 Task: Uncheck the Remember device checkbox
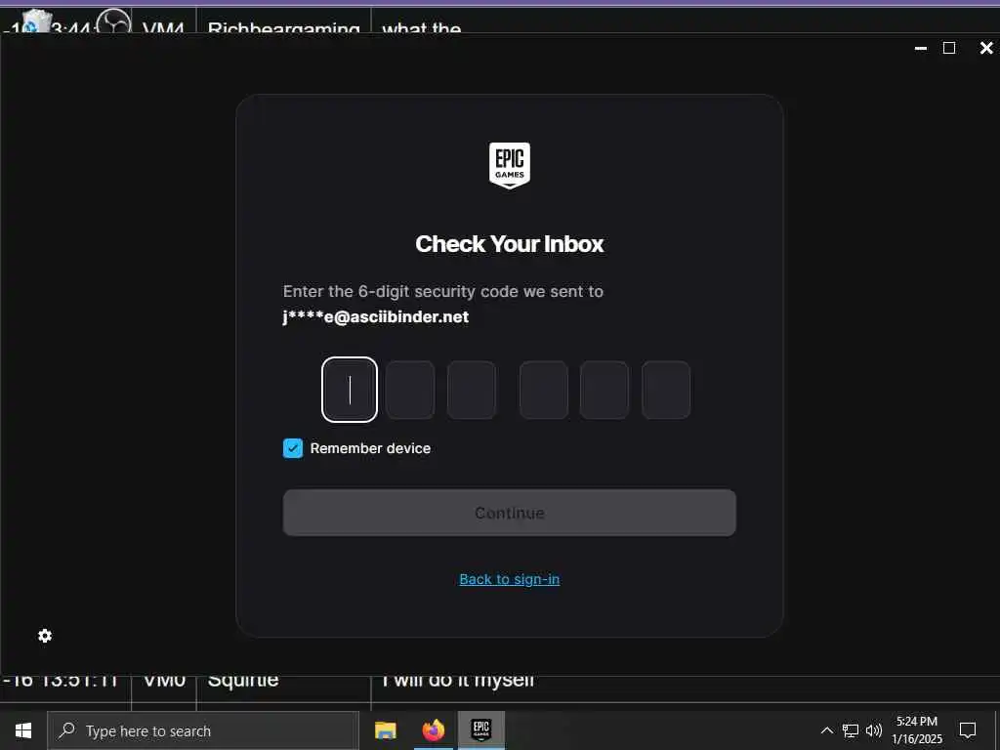[293, 448]
